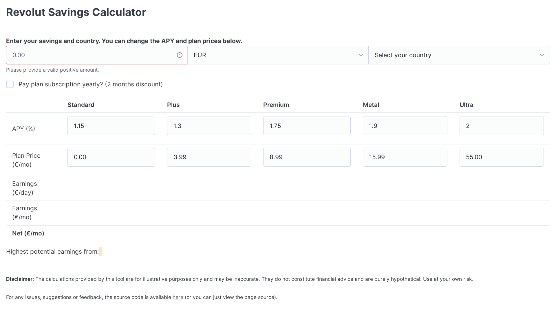Click the 'Pay plan subscription yearly?' label
The image size is (556, 312).
point(91,84)
